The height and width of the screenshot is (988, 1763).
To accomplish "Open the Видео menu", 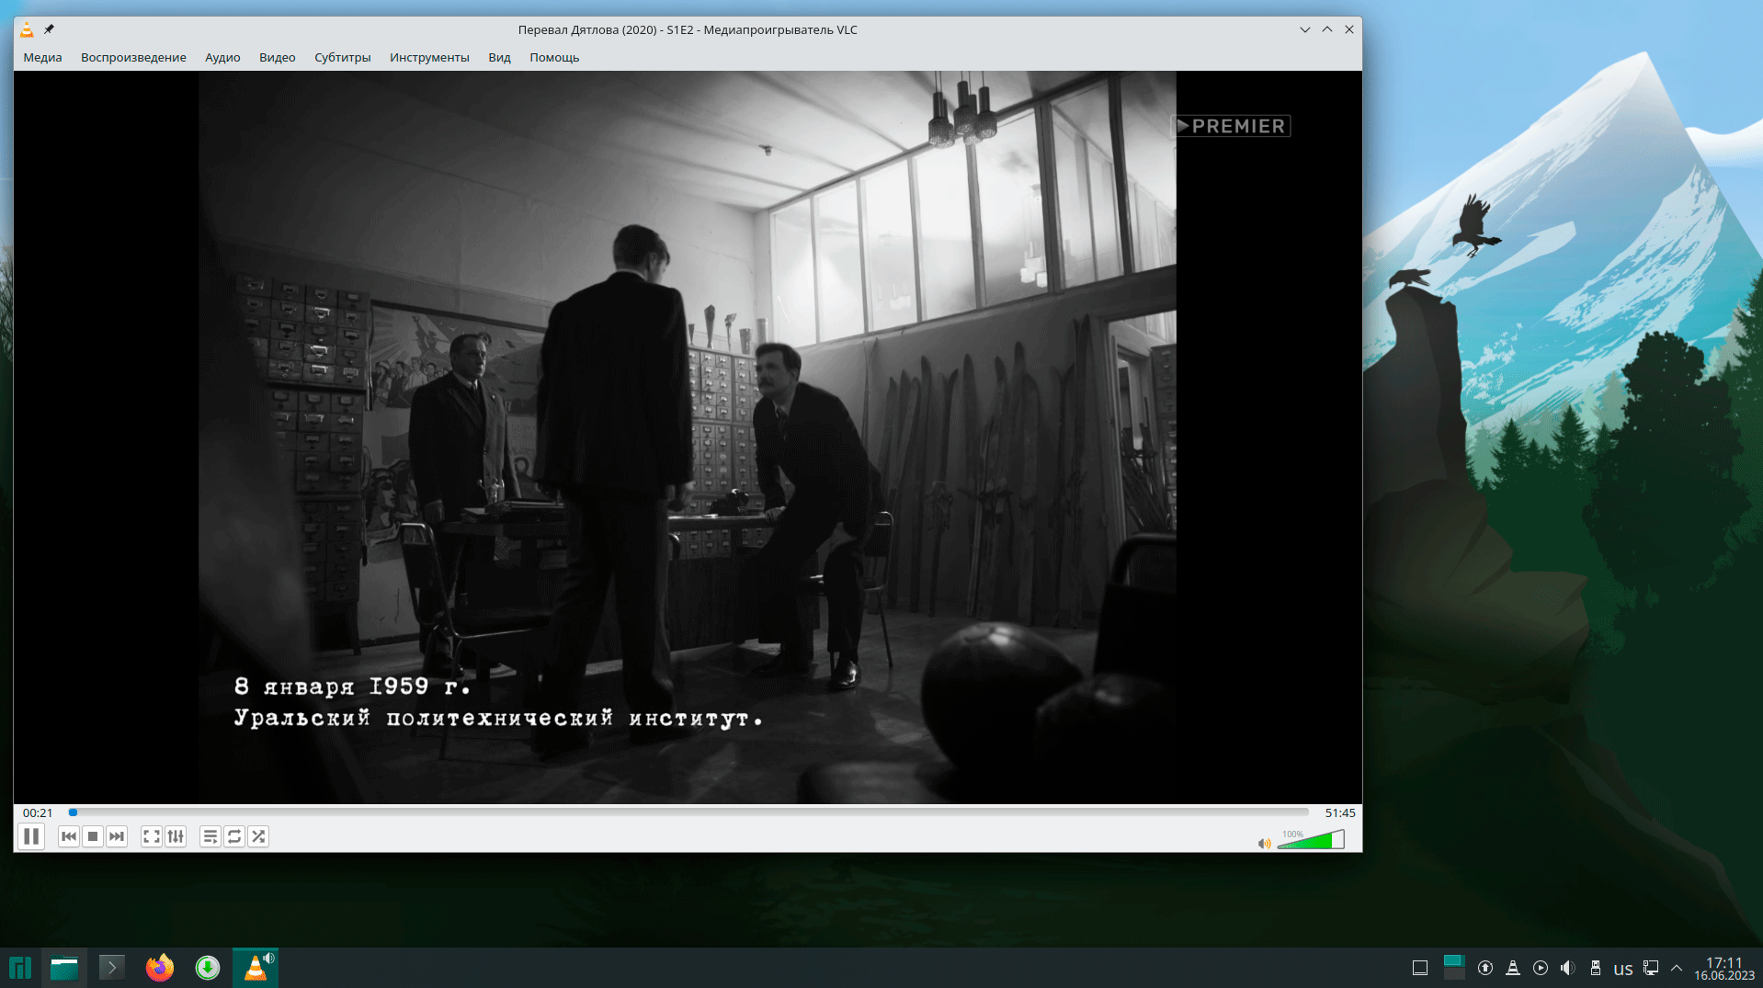I will [x=277, y=57].
